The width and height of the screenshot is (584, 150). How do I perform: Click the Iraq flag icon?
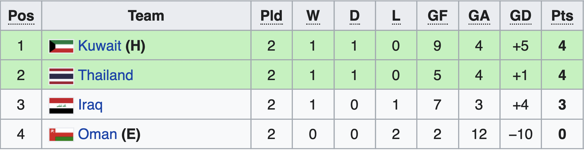pos(61,106)
